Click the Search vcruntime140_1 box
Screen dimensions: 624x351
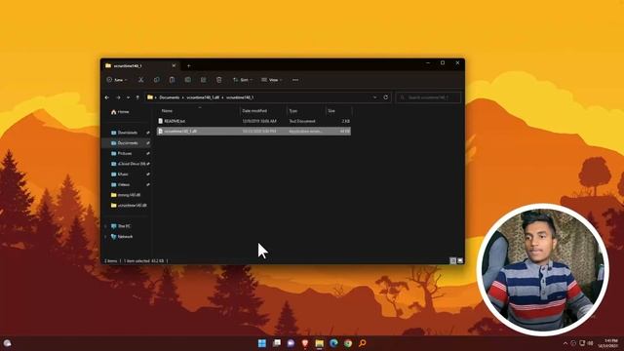point(428,97)
